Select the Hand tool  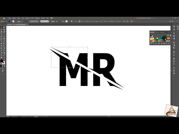[x=1, y=57]
